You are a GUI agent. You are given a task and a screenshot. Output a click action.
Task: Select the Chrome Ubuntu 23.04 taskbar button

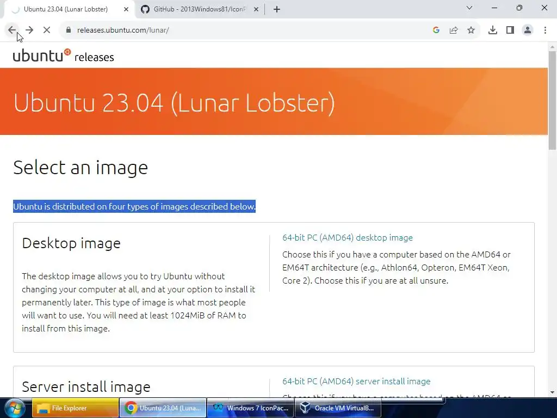tap(163, 408)
